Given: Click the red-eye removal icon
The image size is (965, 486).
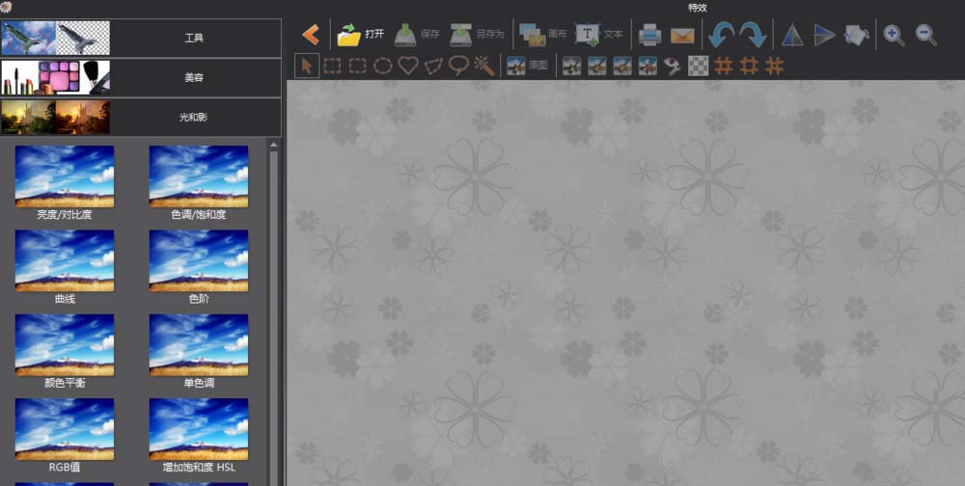Looking at the screenshot, I should 672,67.
